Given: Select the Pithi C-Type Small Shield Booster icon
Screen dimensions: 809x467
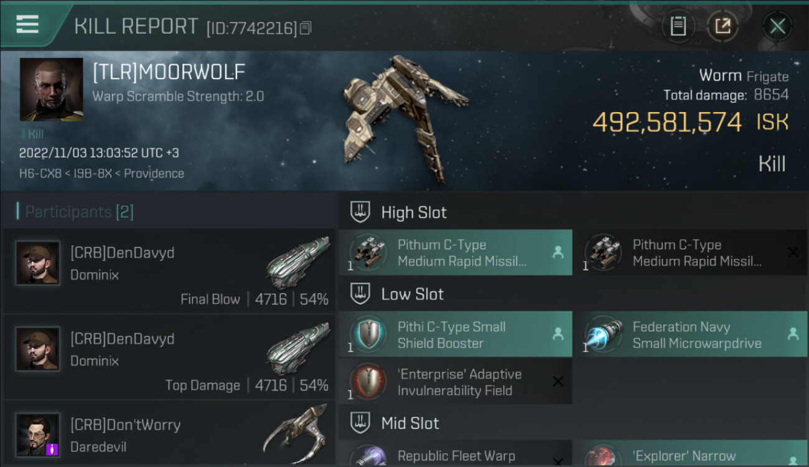Looking at the screenshot, I should pyautogui.click(x=369, y=334).
